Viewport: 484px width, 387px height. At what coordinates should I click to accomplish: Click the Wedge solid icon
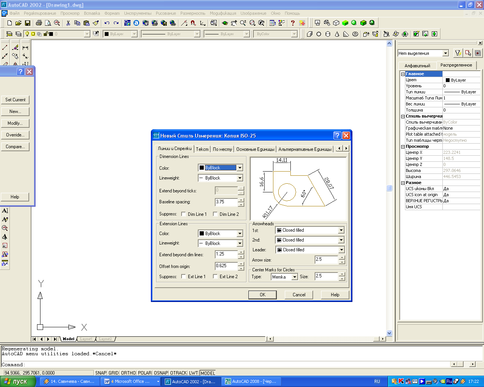[346, 34]
